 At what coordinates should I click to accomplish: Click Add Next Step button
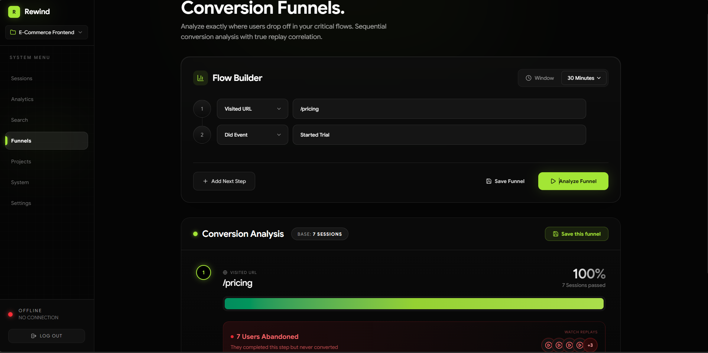pos(224,181)
